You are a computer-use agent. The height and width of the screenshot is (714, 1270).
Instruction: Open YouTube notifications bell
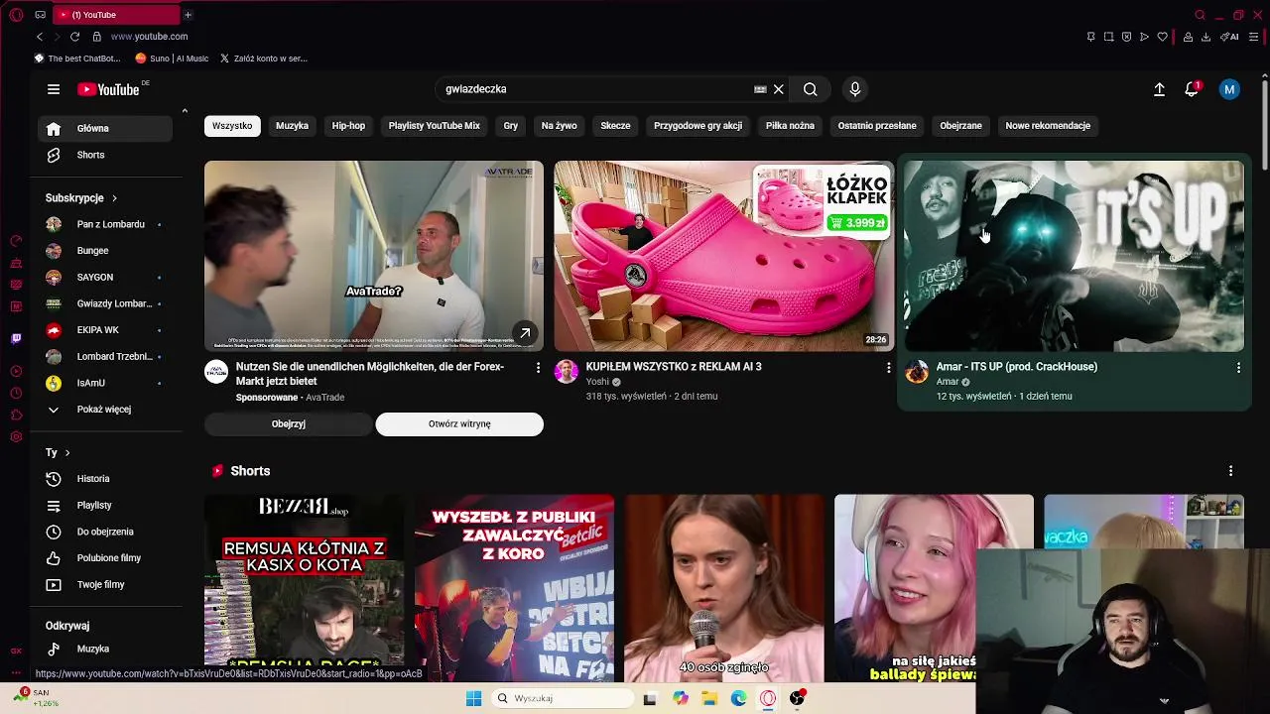coord(1192,89)
